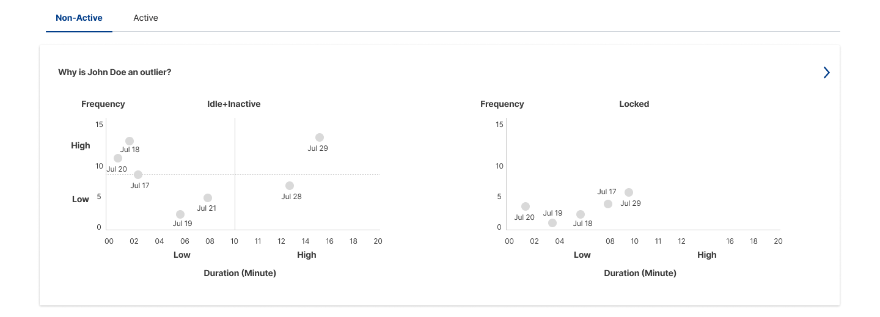Select the Non-Active tab

(79, 18)
